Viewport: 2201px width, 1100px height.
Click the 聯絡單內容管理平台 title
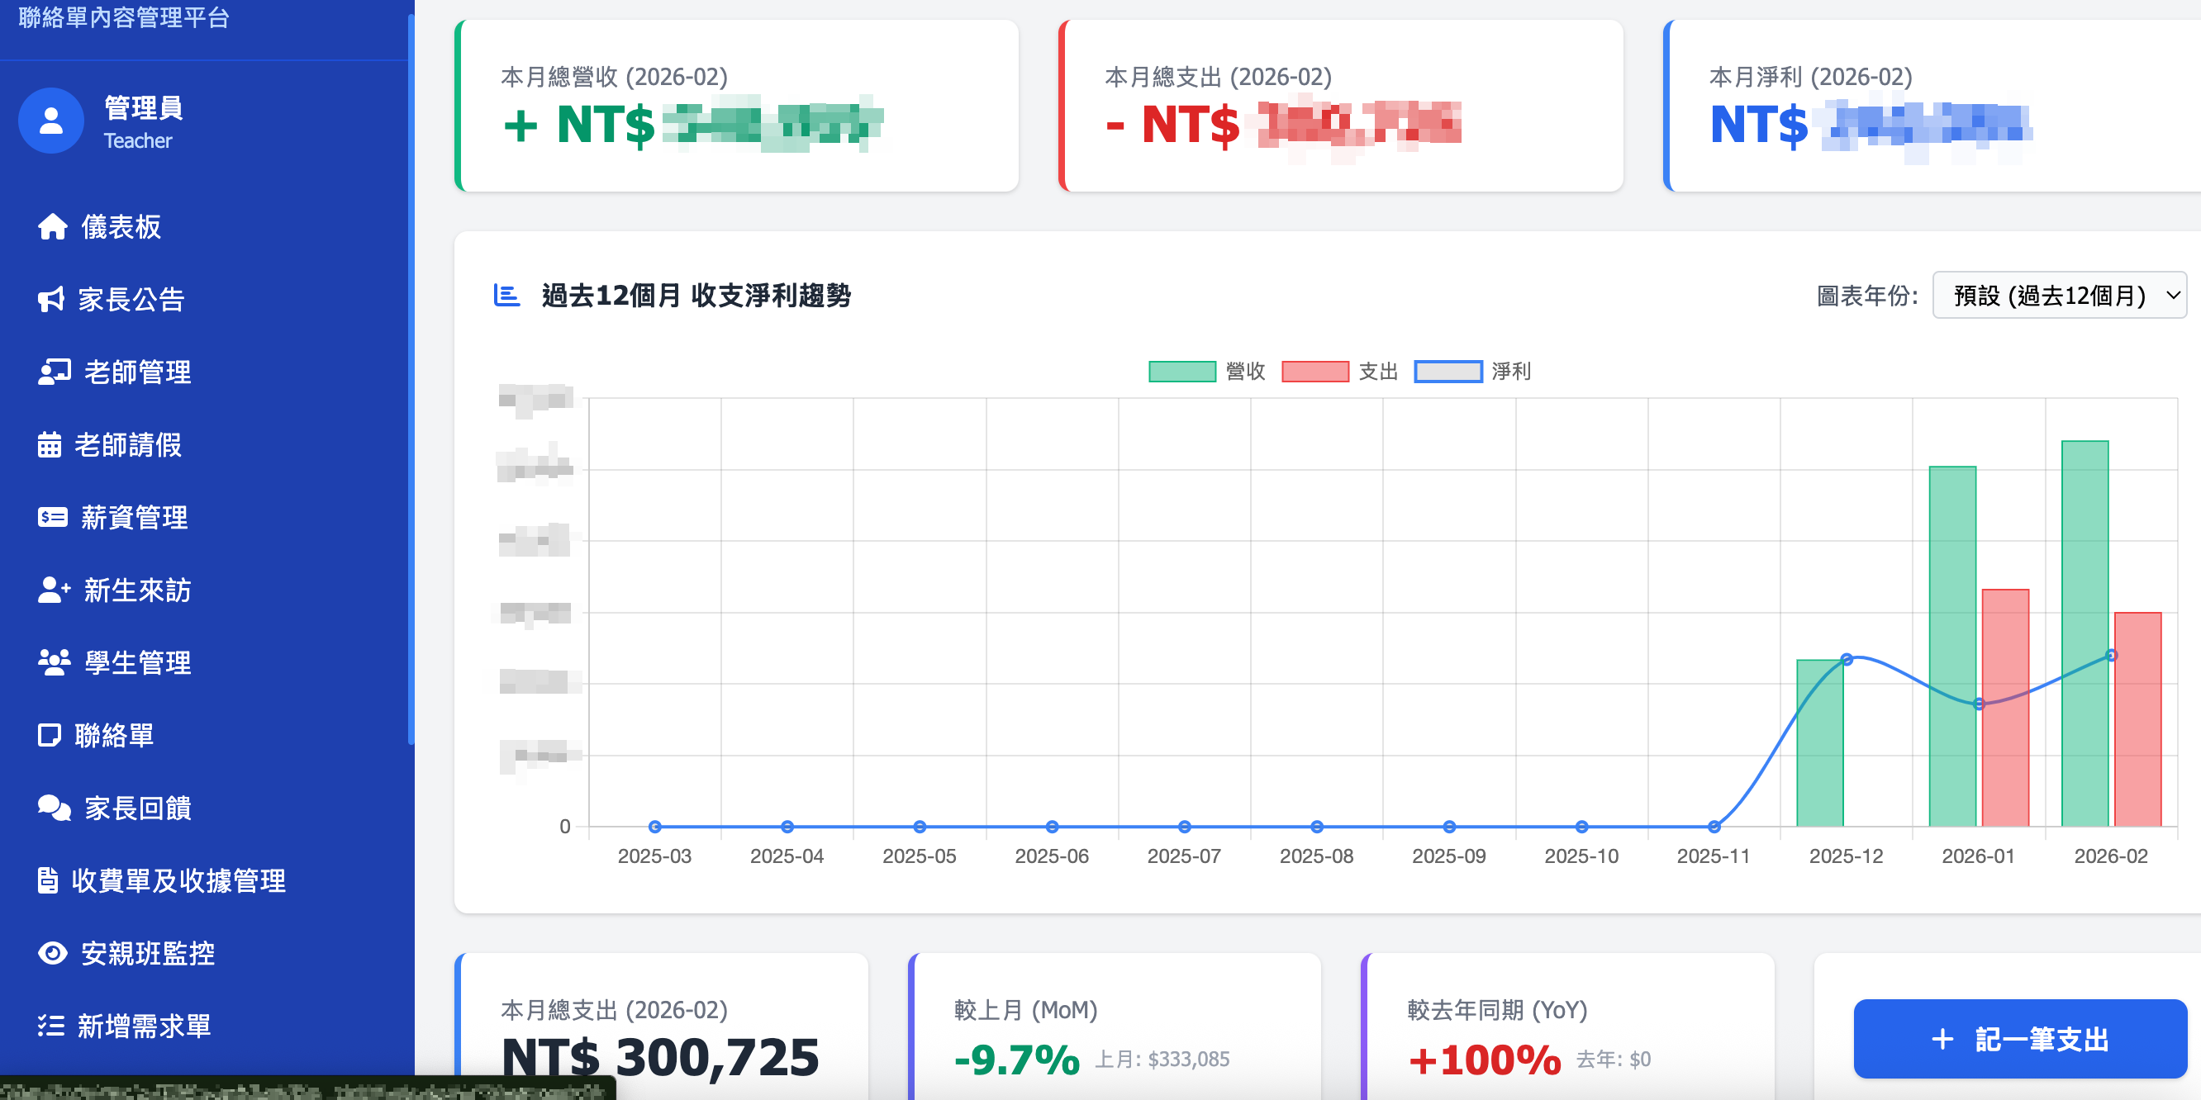point(124,17)
